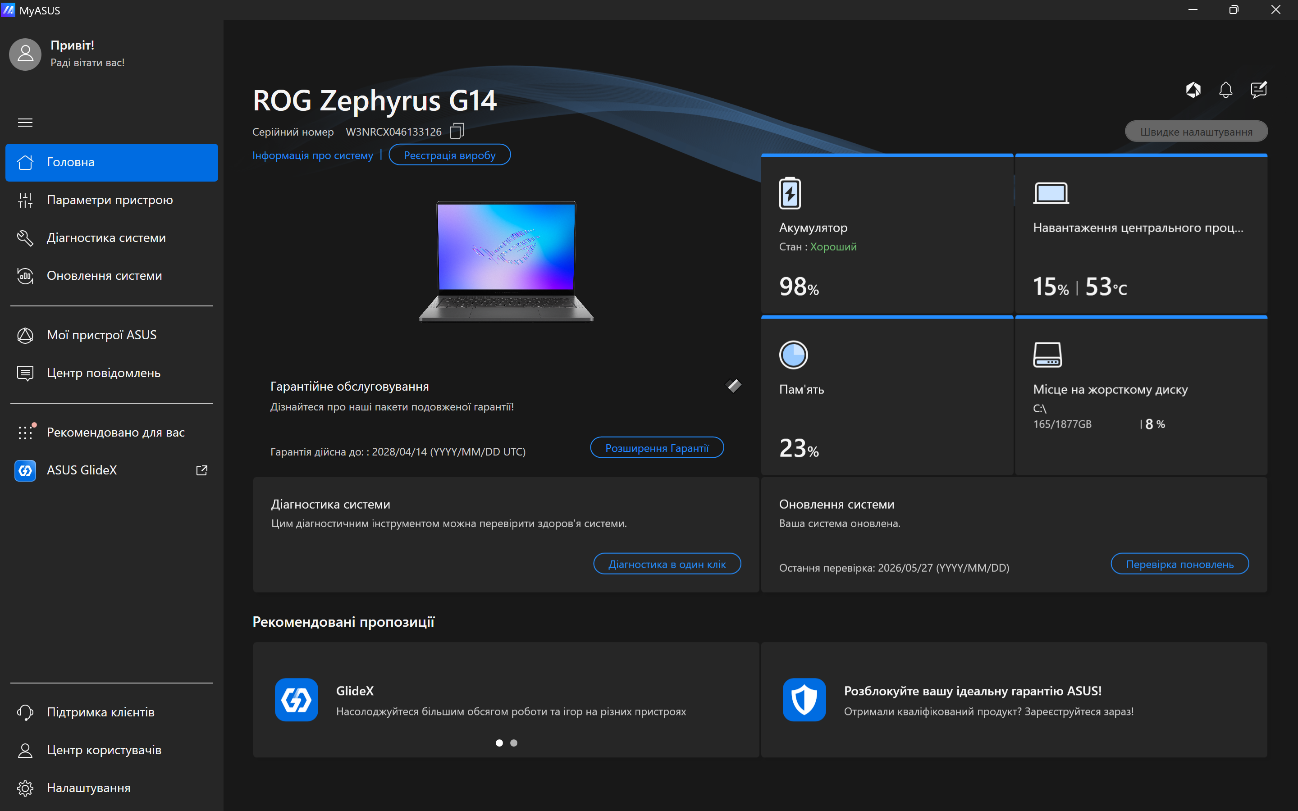Click the ROG Zephyrus laptop image
1298x811 pixels.
[x=506, y=261]
